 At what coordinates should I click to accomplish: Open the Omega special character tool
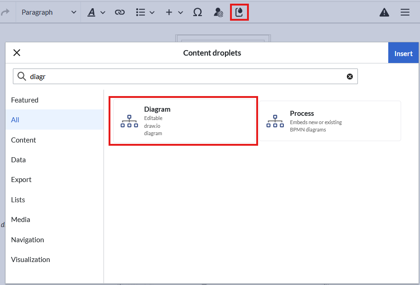197,12
